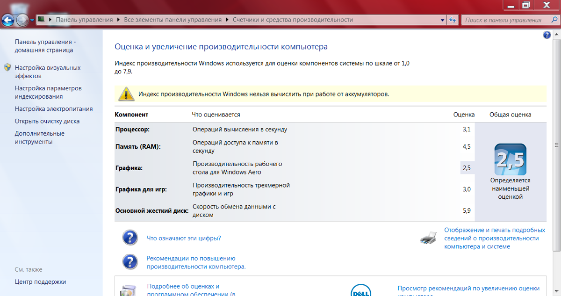The height and width of the screenshot is (296, 561).
Task: Select the 'Графика:' row label
Action: click(129, 168)
